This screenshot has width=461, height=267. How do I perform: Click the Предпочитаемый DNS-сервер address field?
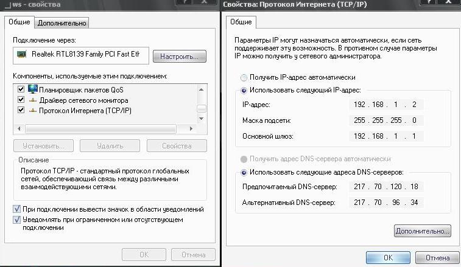pyautogui.click(x=386, y=187)
